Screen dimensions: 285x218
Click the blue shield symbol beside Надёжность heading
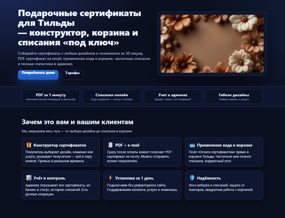click(192, 178)
